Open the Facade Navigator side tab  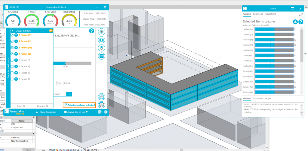(x=8, y=68)
